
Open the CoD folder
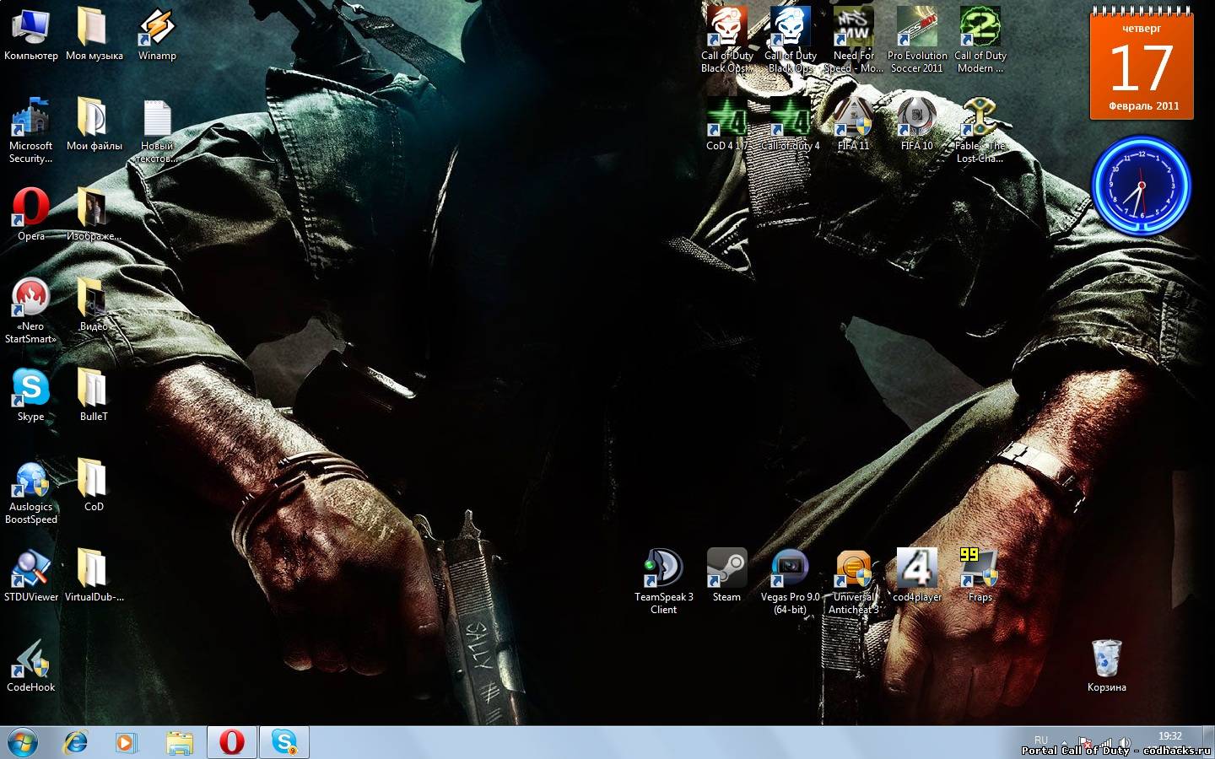(x=94, y=486)
